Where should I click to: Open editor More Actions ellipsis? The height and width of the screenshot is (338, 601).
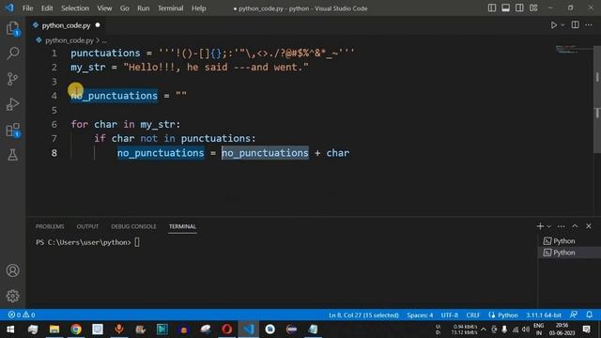589,25
